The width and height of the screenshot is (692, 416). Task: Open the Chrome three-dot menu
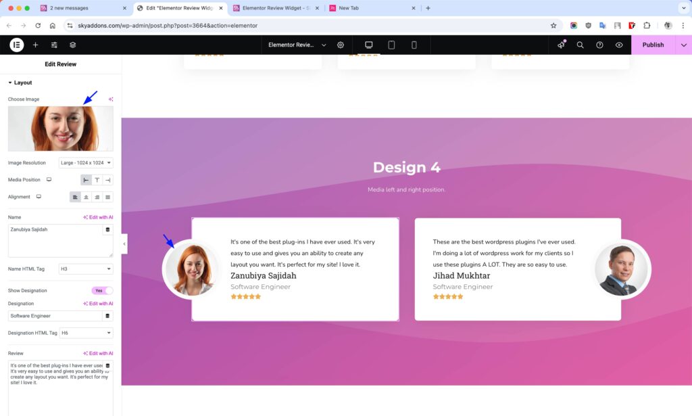(683, 26)
